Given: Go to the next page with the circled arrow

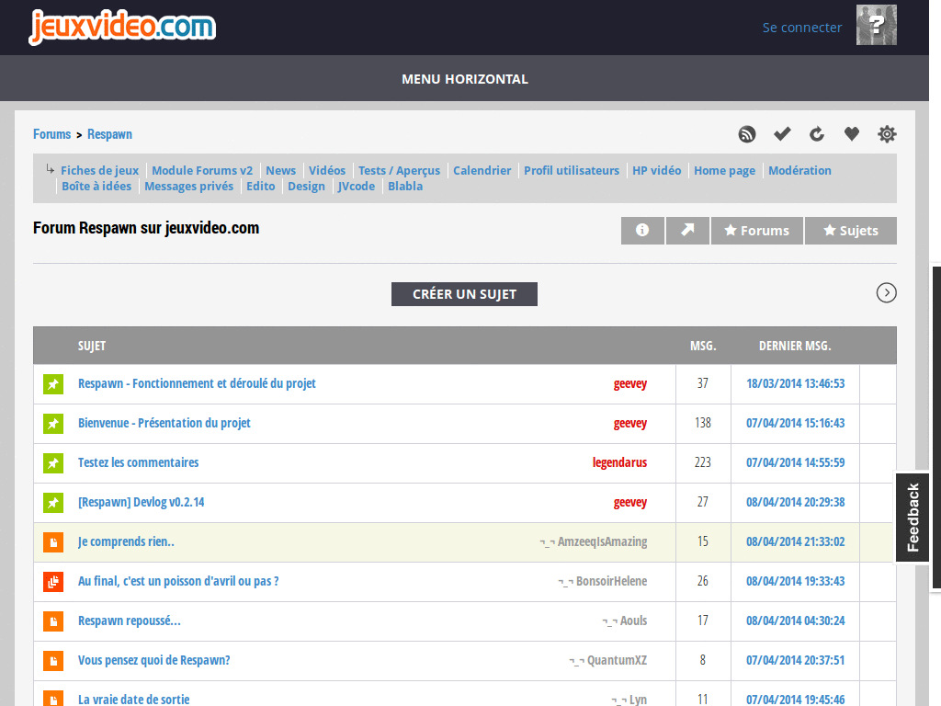Looking at the screenshot, I should (887, 293).
